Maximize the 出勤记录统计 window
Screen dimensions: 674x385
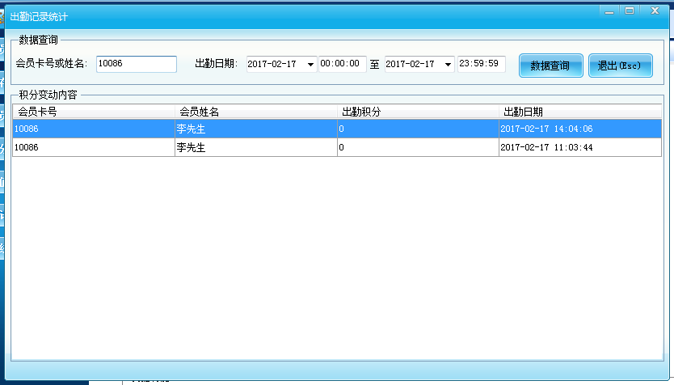[x=630, y=11]
